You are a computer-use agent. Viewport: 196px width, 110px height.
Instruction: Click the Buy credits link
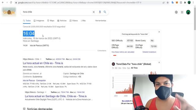[x=126, y=101]
